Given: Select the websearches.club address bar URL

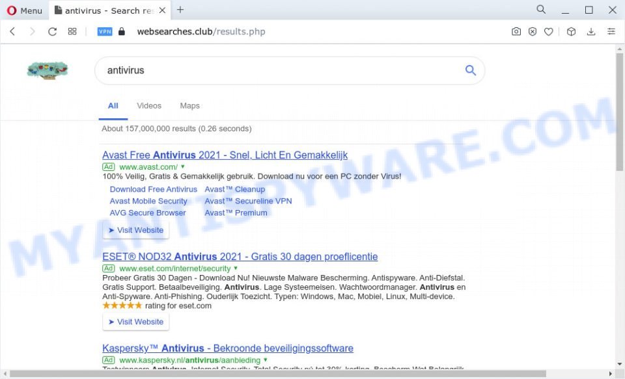Looking at the screenshot, I should 201,31.
